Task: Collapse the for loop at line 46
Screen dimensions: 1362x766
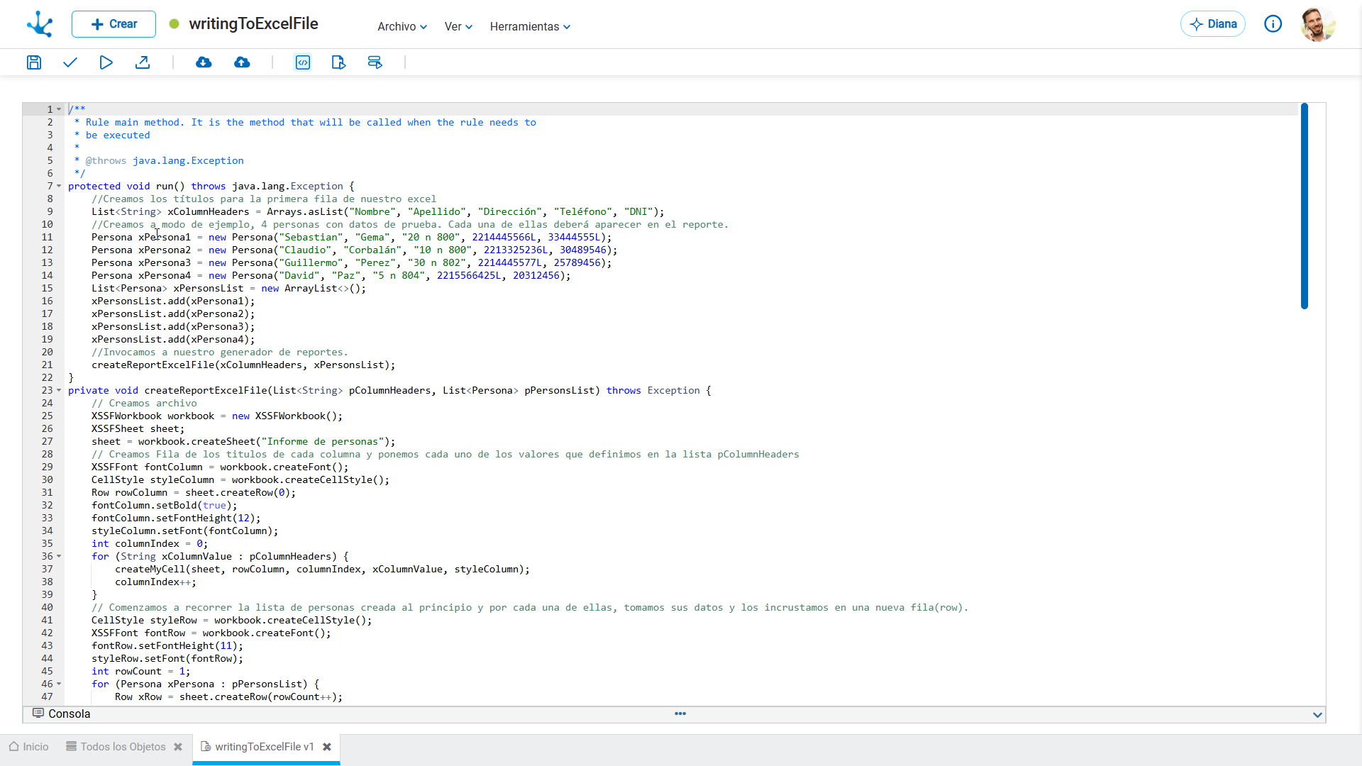Action: (59, 684)
